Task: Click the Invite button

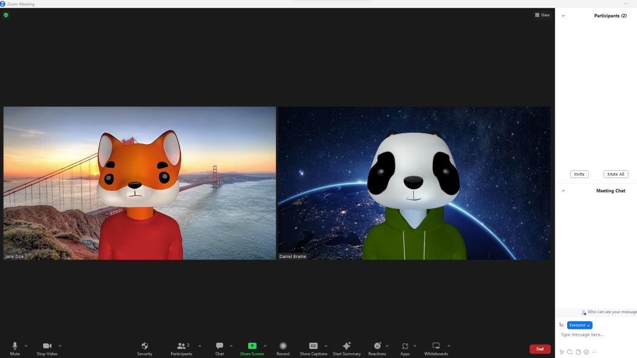Action: click(x=579, y=174)
